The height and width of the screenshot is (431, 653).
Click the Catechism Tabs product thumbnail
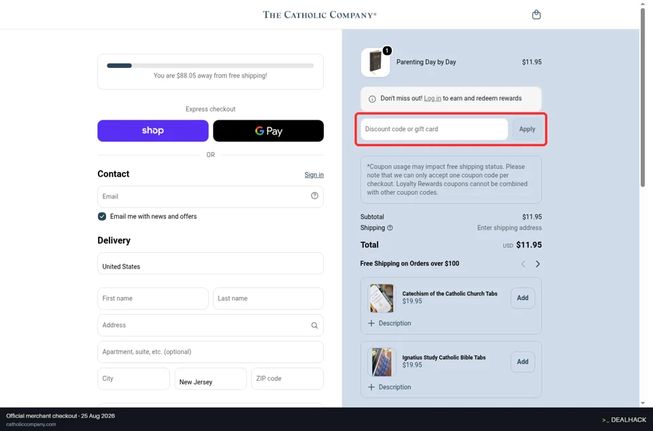pos(382,298)
